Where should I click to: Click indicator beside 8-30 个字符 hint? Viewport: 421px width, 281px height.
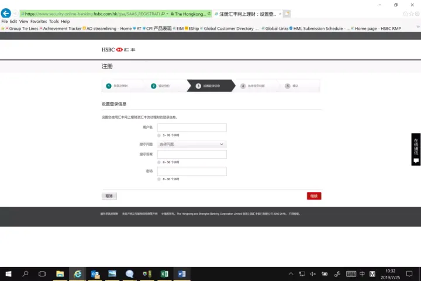coord(159,179)
